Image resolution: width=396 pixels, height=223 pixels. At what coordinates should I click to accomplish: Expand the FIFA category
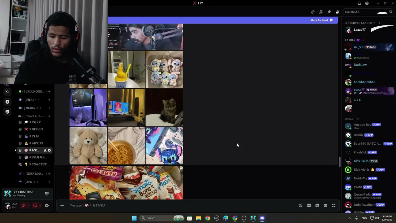pyautogui.click(x=30, y=100)
